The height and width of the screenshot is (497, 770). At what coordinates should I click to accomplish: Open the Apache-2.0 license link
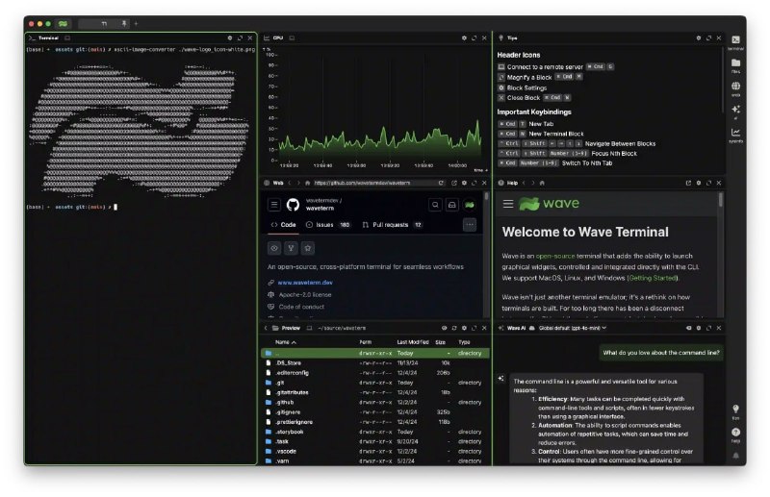click(x=305, y=295)
